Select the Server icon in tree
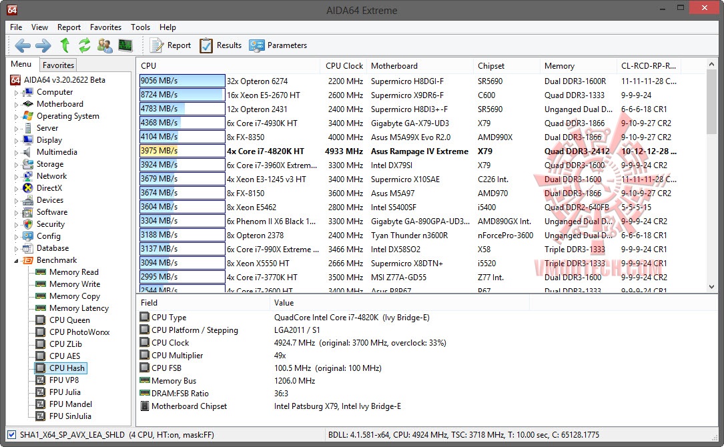Screen dimensions: 724x447 (28, 128)
